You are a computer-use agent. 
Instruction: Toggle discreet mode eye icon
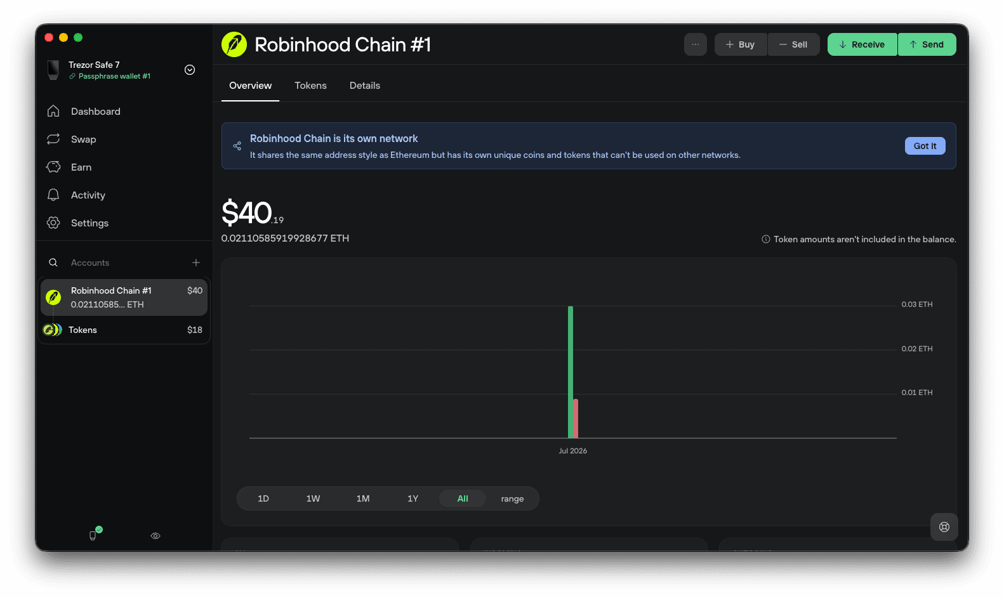pos(155,536)
